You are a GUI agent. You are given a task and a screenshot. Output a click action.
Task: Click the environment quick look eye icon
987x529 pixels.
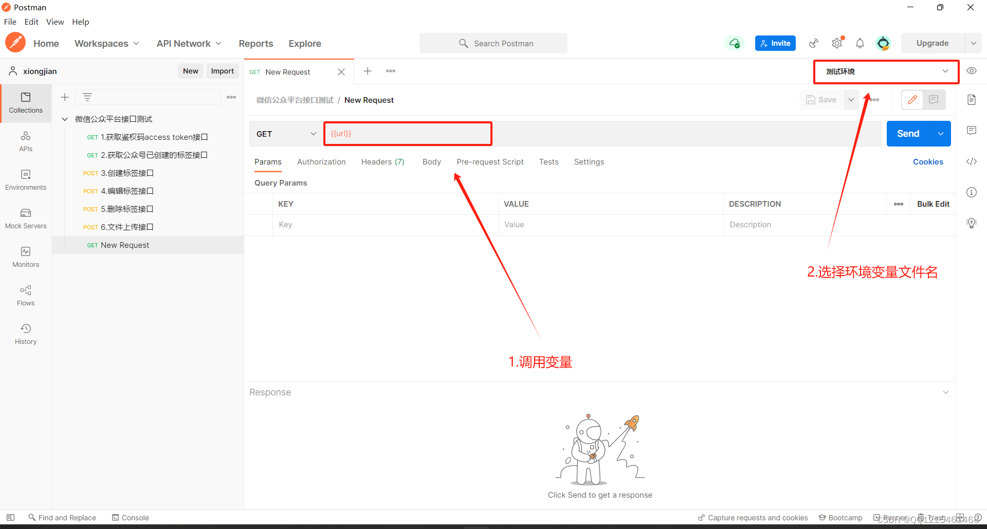tap(972, 71)
